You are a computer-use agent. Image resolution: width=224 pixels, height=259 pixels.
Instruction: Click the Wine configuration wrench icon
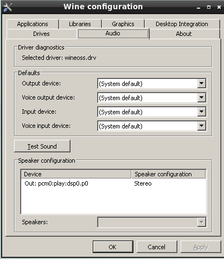8,7
